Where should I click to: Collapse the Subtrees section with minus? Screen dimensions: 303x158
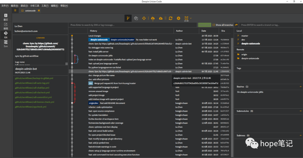click(300, 135)
